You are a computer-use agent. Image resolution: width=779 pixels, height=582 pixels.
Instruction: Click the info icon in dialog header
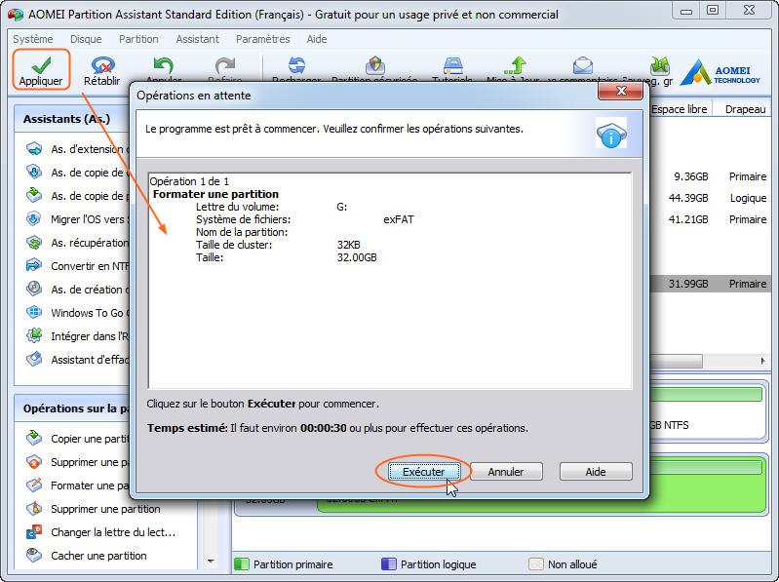pos(611,134)
